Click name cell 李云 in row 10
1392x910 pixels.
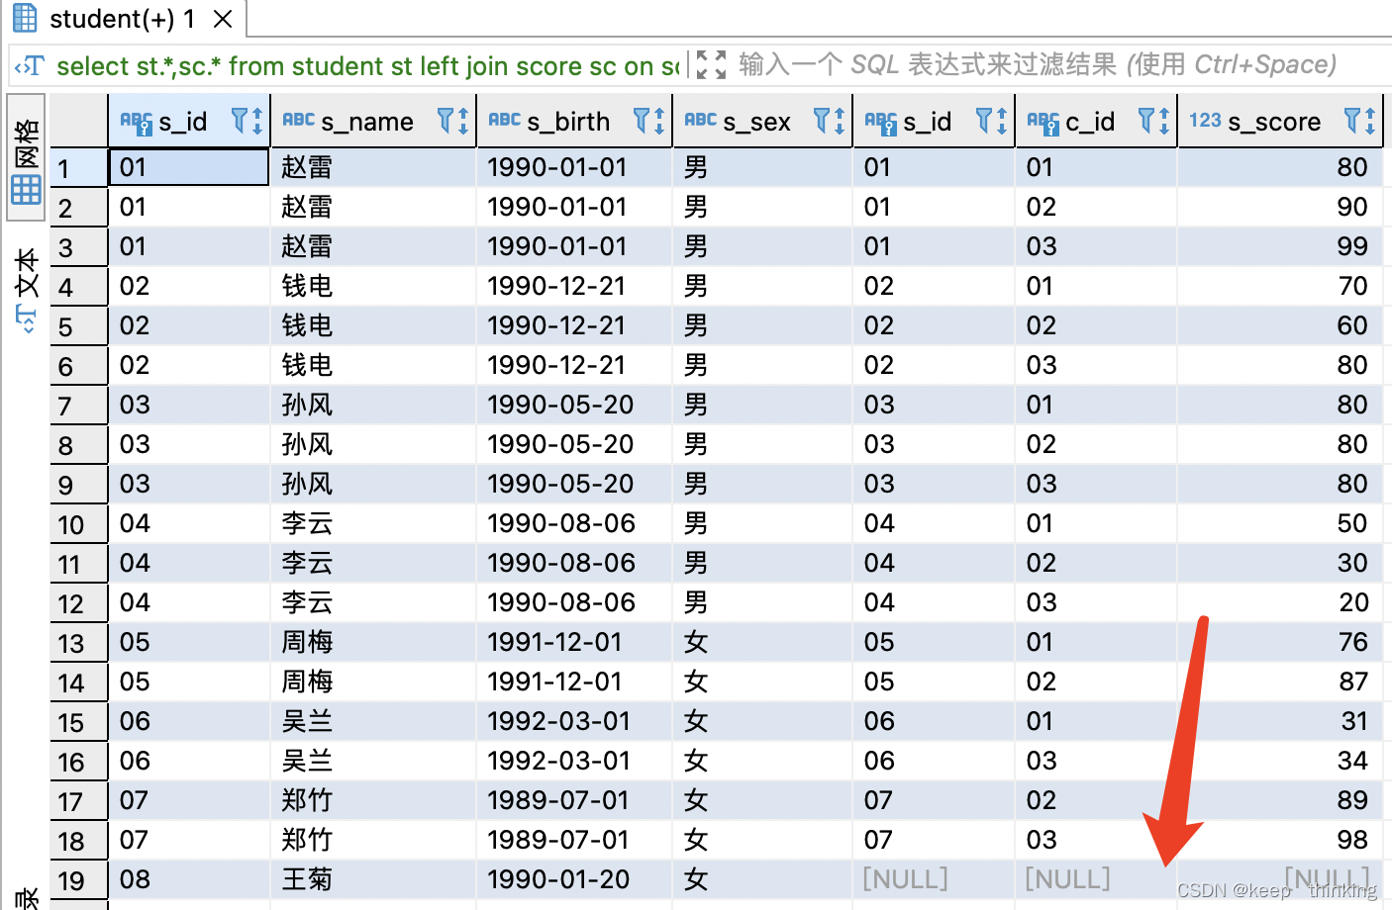point(372,523)
